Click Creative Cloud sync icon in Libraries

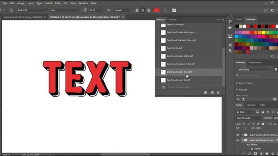(x=275, y=99)
